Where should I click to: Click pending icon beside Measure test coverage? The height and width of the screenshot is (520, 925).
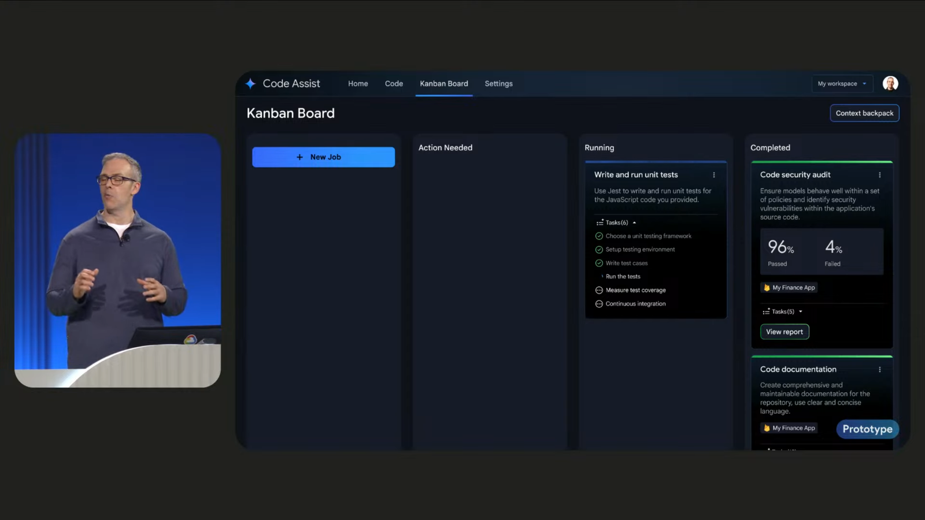click(599, 291)
